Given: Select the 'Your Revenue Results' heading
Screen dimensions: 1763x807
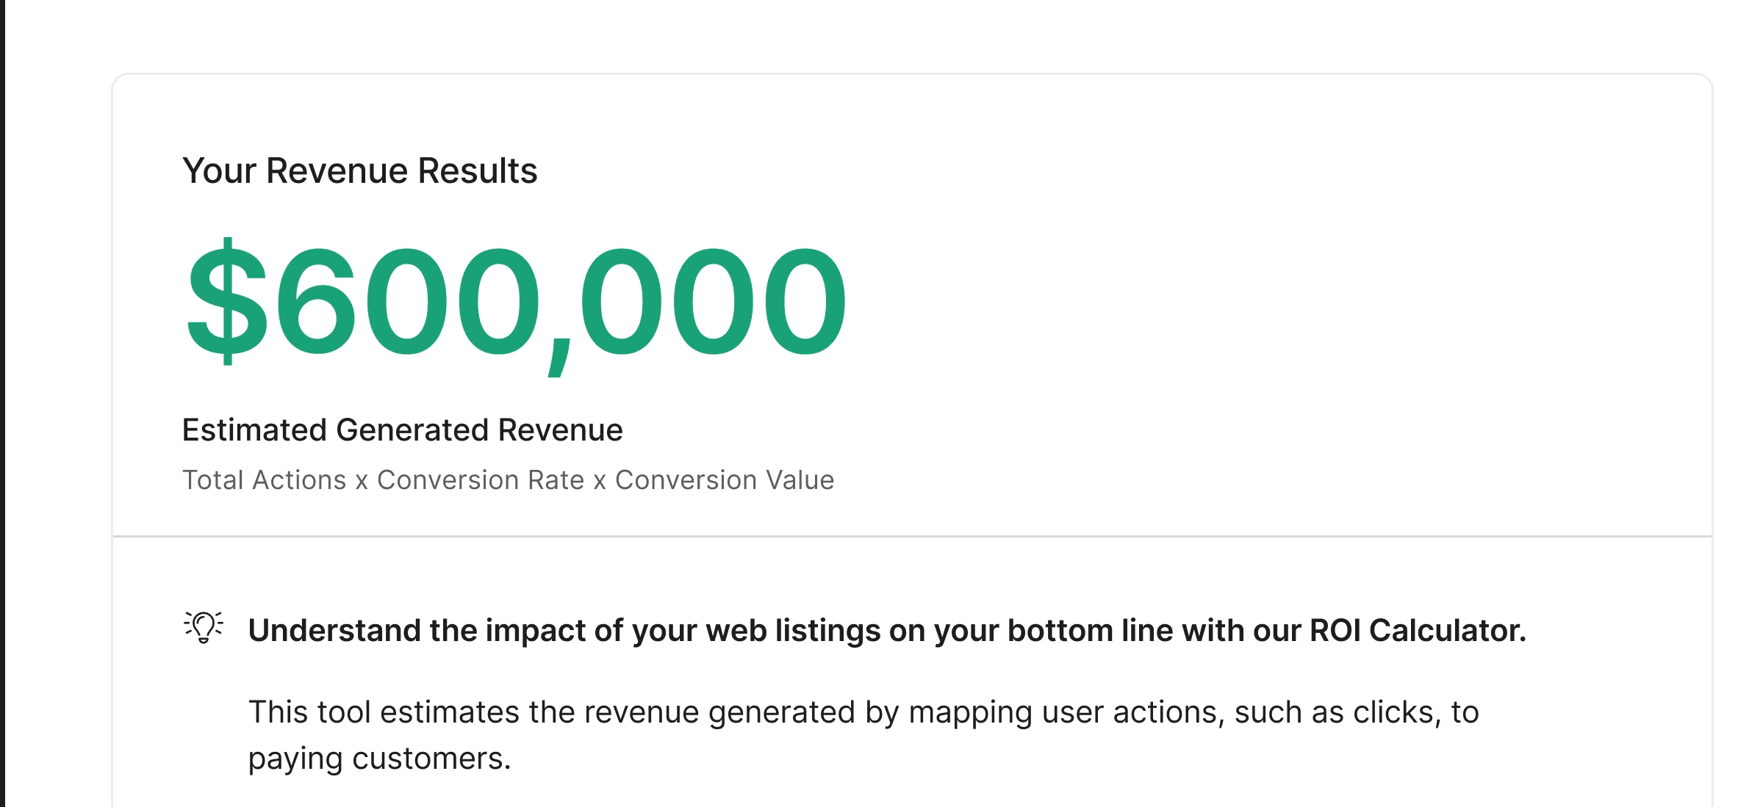Looking at the screenshot, I should 359,171.
